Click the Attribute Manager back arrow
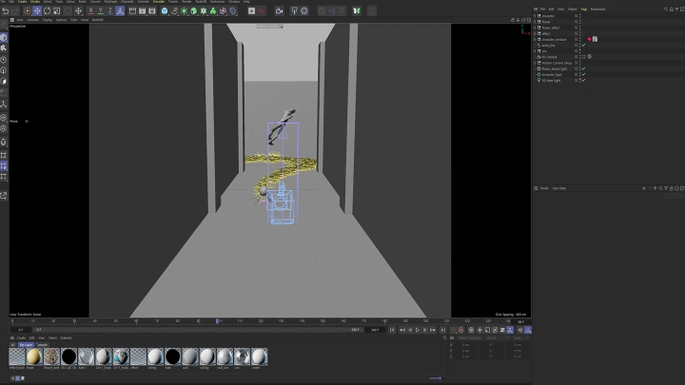 pyautogui.click(x=644, y=188)
